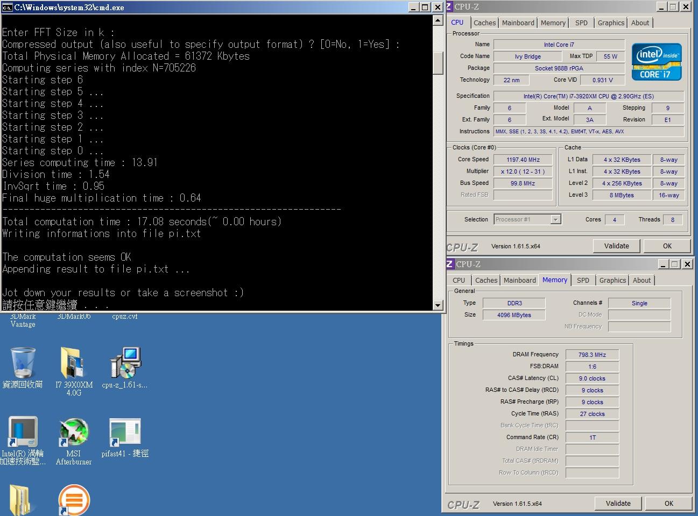The width and height of the screenshot is (698, 516).
Task: Click Validate in upper CPU-Z window
Action: click(616, 246)
